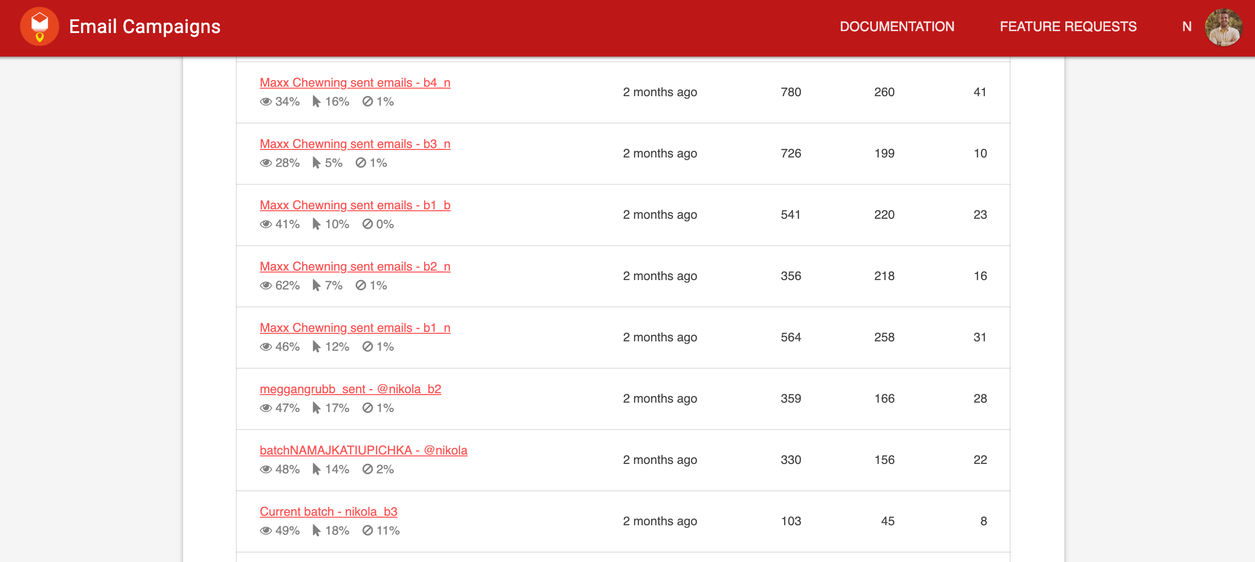
Task: Click the bounce icon in meggangrubb row
Action: tap(368, 409)
